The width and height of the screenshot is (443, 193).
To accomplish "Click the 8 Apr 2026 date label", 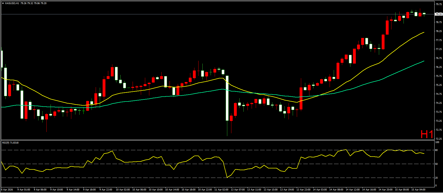I will pyautogui.click(x=7, y=190).
